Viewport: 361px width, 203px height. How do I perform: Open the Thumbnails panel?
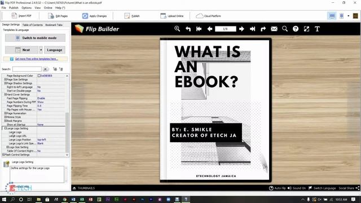(84, 188)
